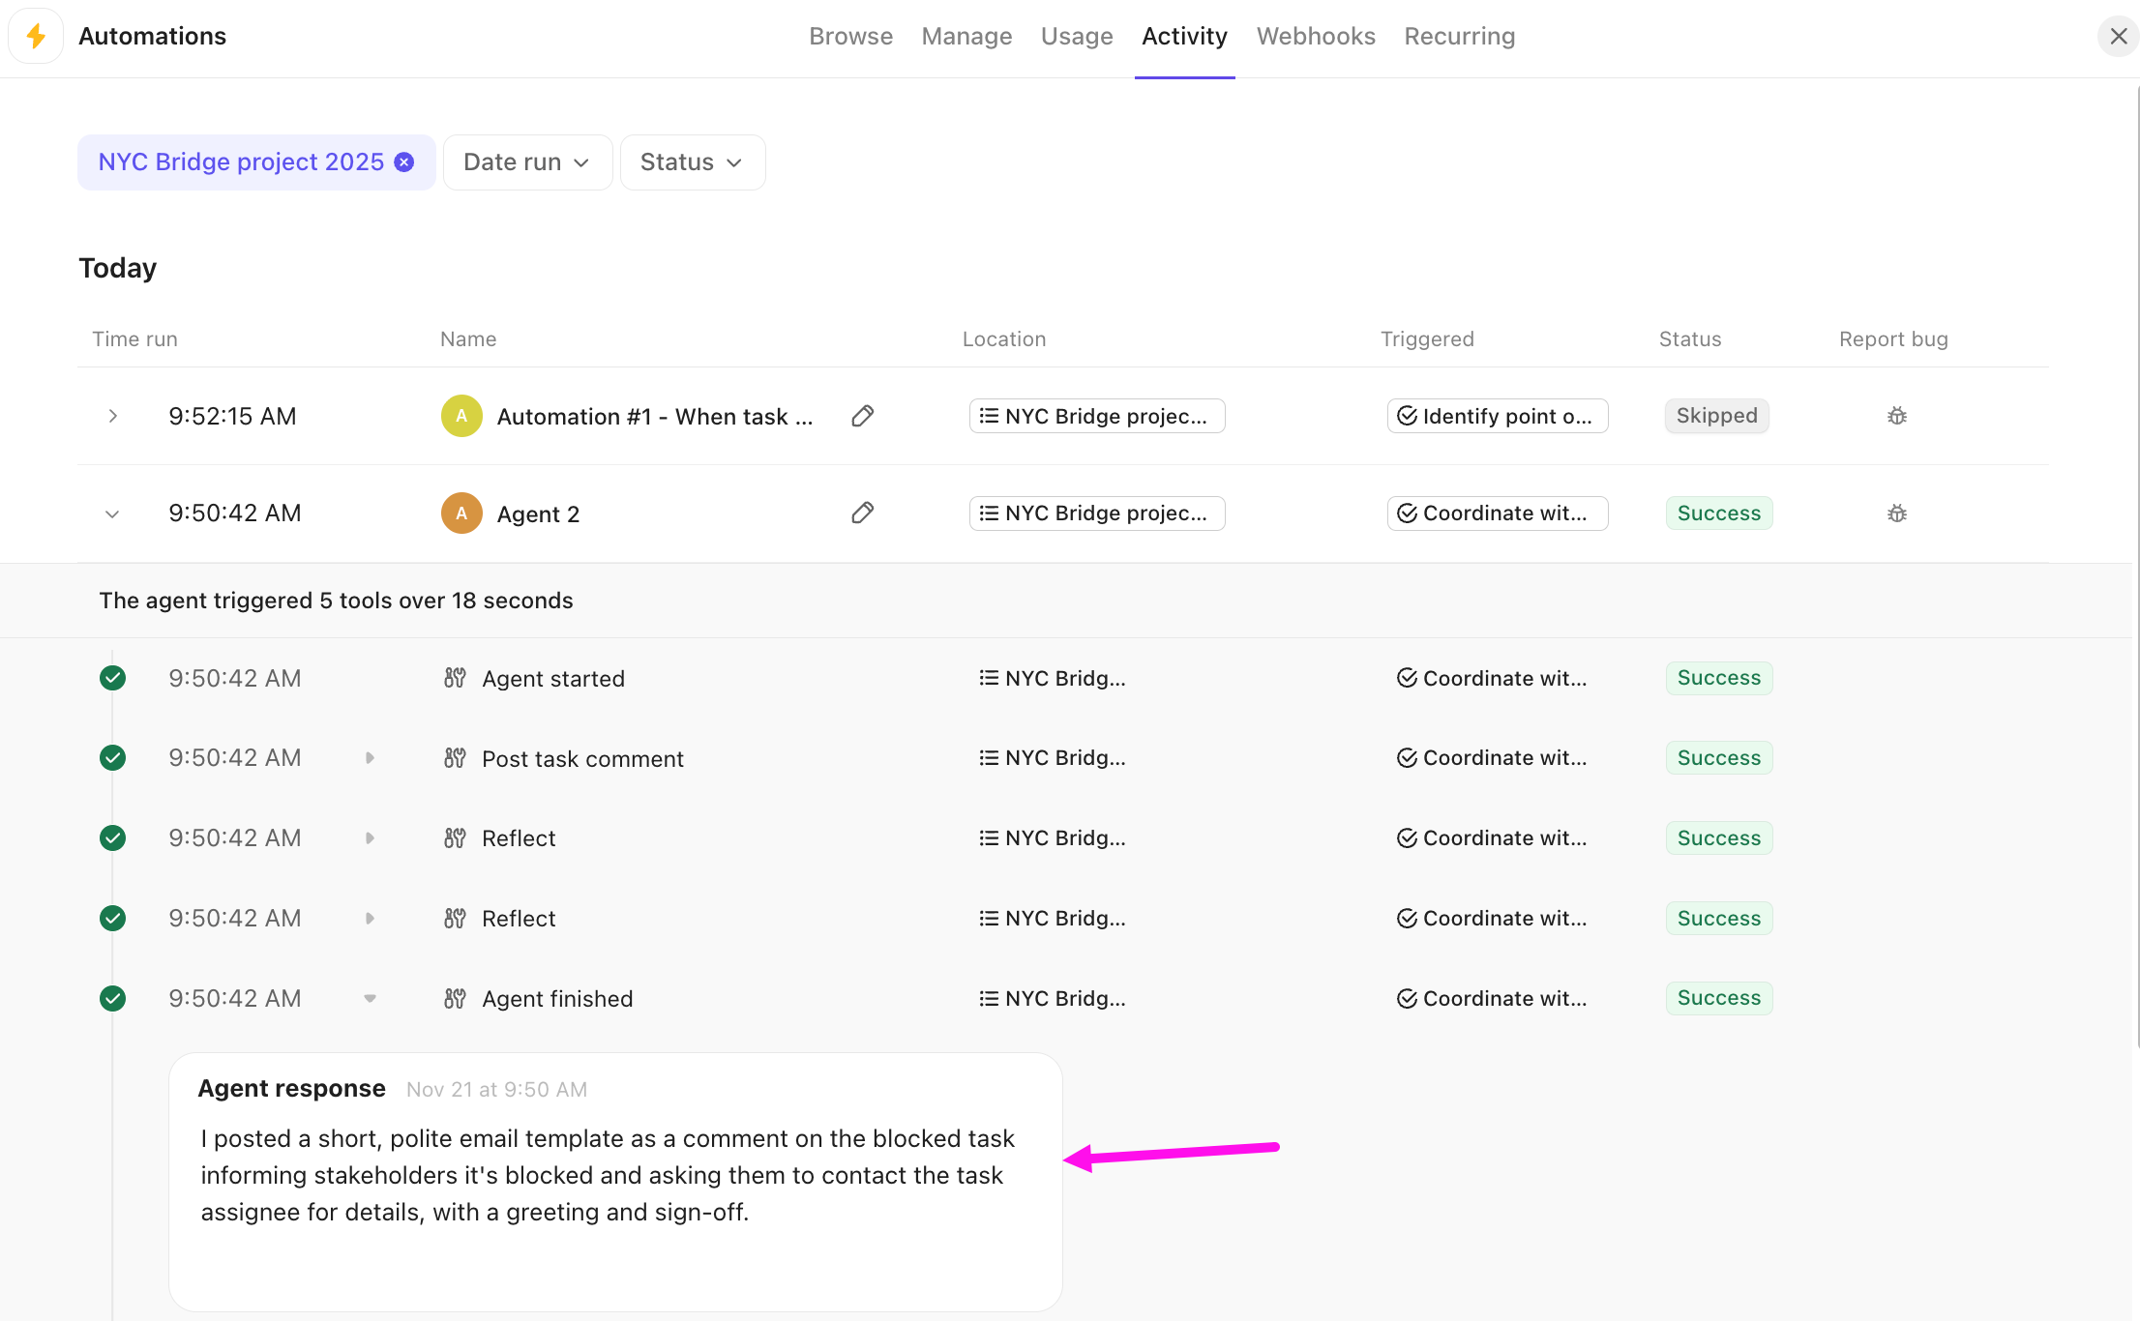Click the agent icon beside "Agent started"
This screenshot has width=2140, height=1321.
click(454, 678)
